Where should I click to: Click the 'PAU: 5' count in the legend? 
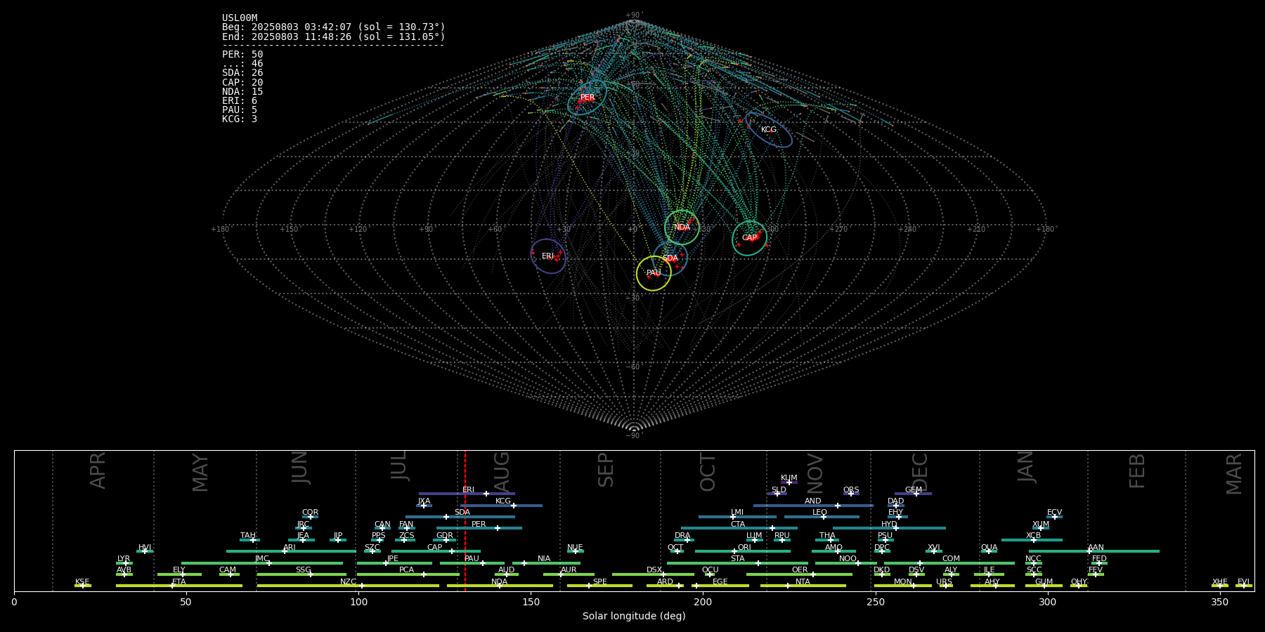[x=240, y=110]
